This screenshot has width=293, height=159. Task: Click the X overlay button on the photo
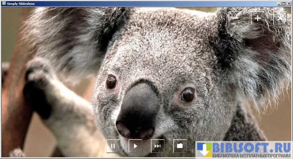click(280, 18)
